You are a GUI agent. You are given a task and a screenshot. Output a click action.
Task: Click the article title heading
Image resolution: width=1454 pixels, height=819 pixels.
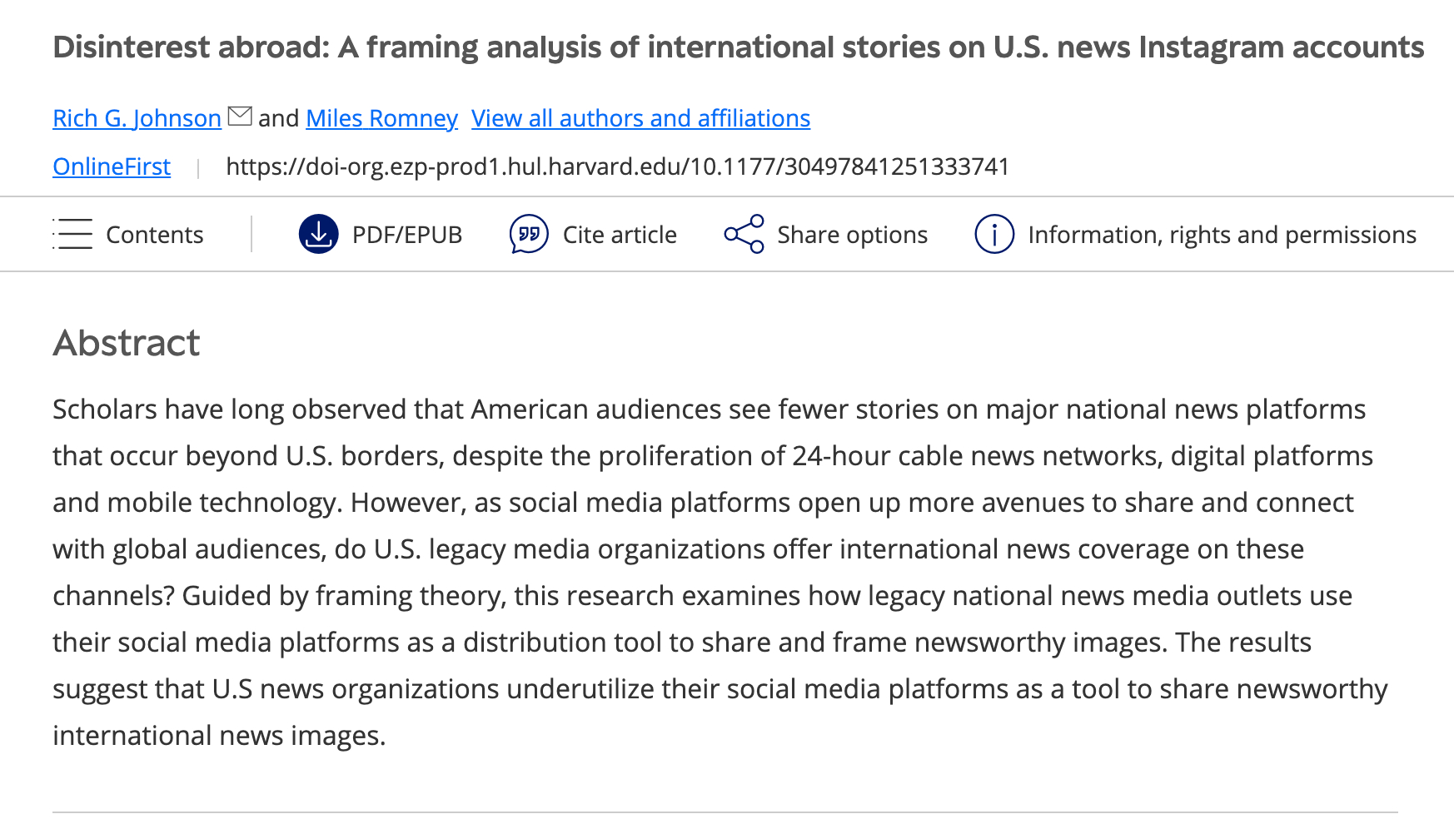coord(738,47)
